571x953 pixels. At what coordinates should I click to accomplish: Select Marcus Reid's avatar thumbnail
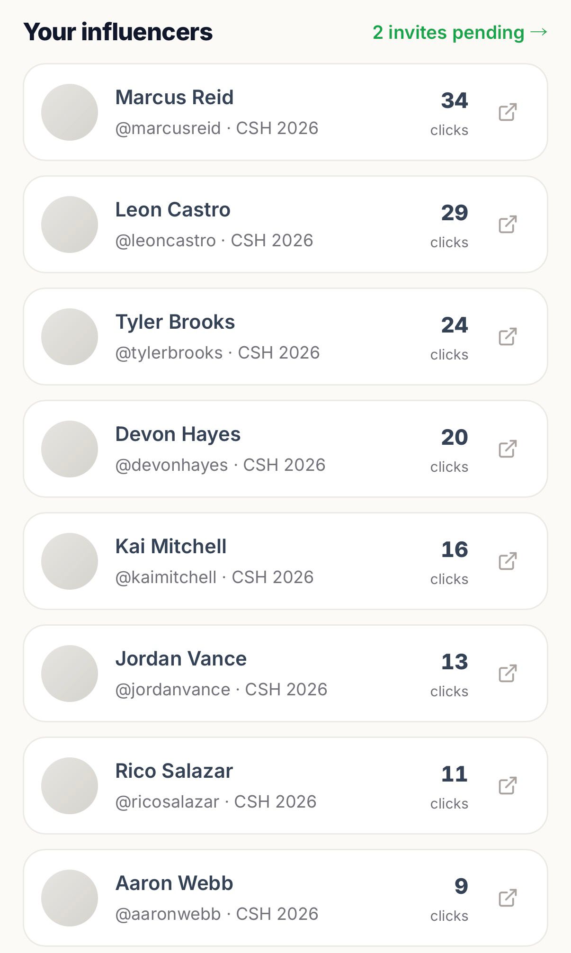tap(70, 112)
